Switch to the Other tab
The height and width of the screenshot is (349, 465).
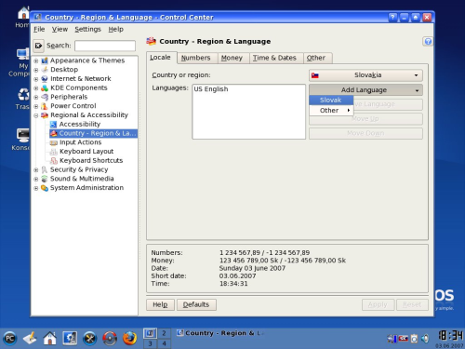point(317,58)
